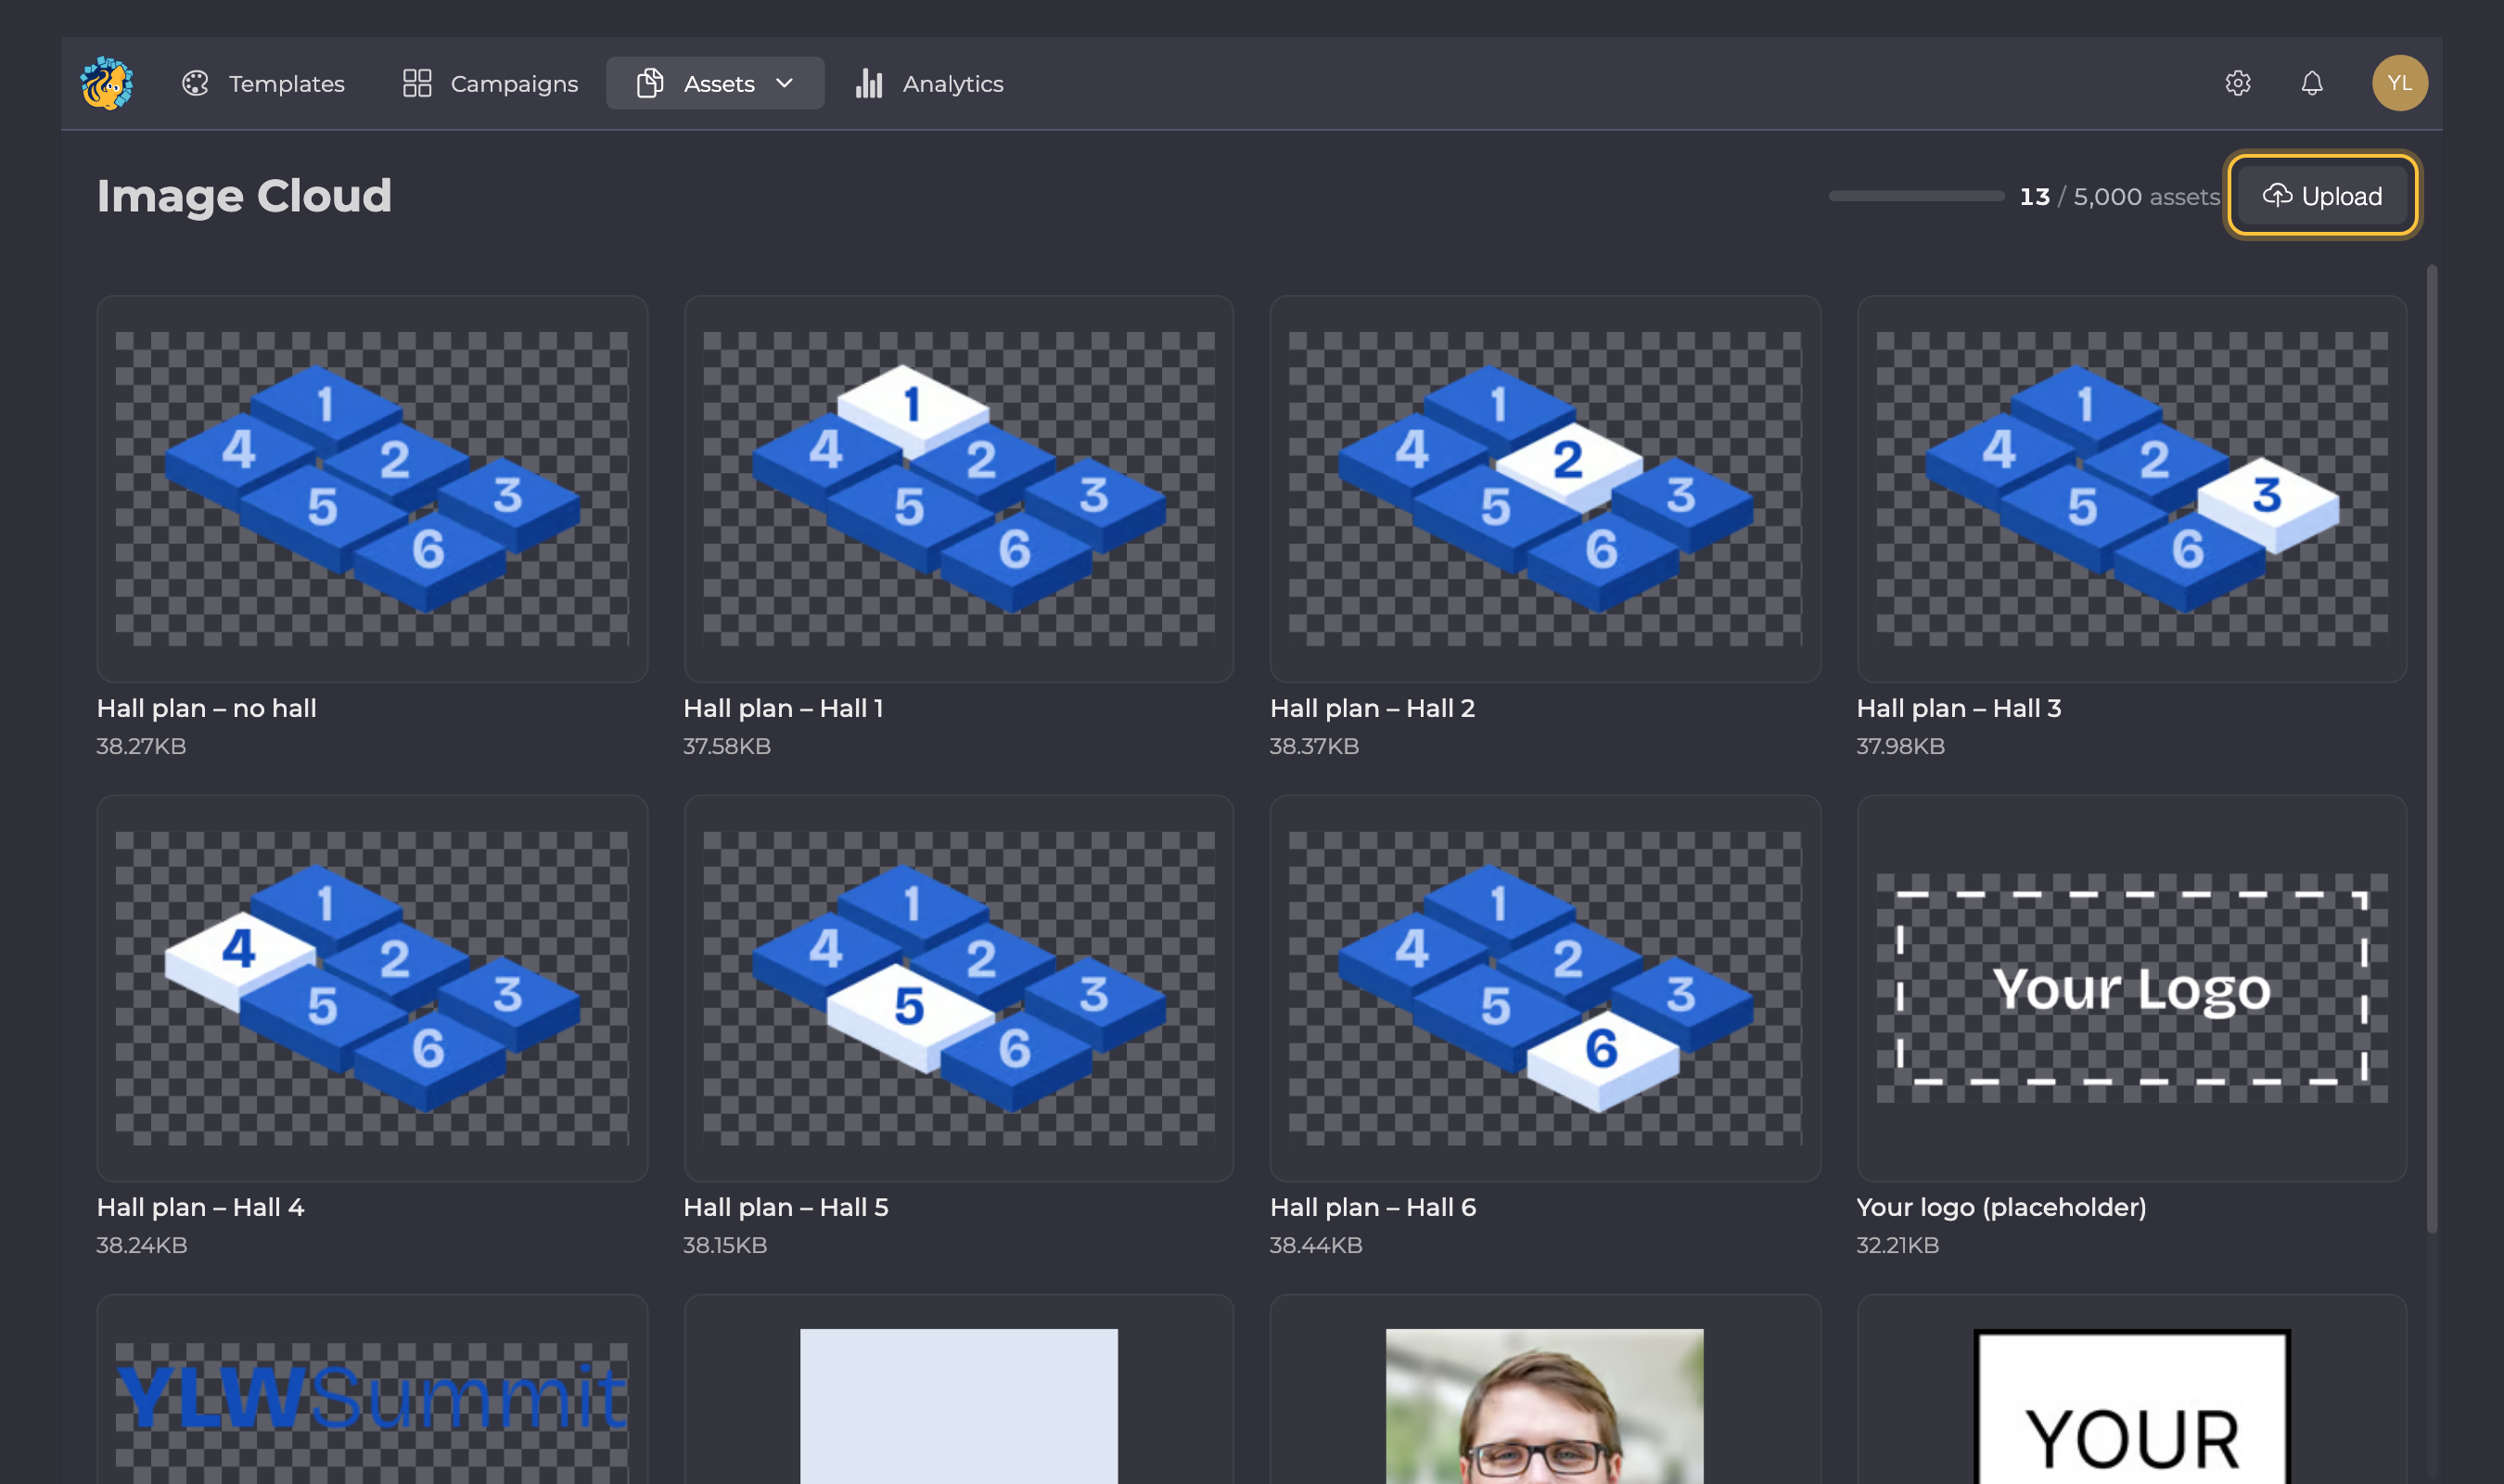Go to the Templates tab
This screenshot has height=1484, width=2504.
point(262,83)
